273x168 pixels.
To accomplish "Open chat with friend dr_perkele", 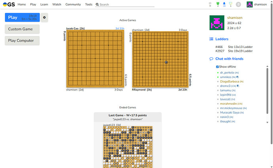I will click(x=227, y=73).
